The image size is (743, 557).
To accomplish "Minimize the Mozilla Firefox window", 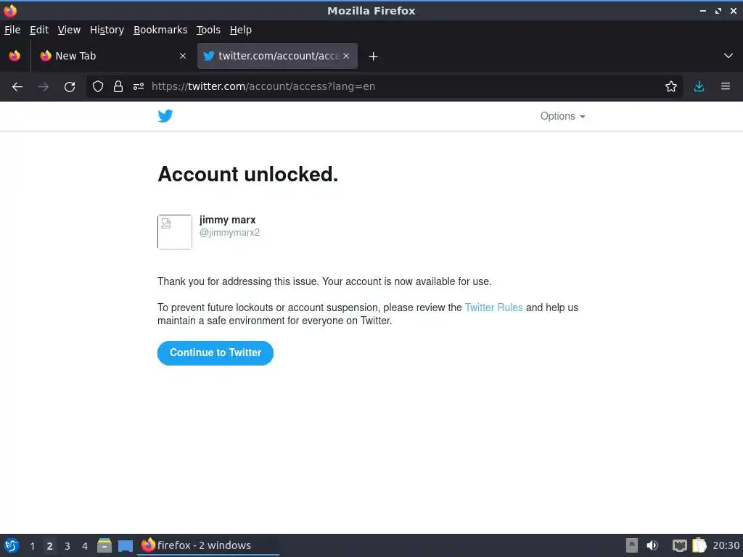I will 702,10.
